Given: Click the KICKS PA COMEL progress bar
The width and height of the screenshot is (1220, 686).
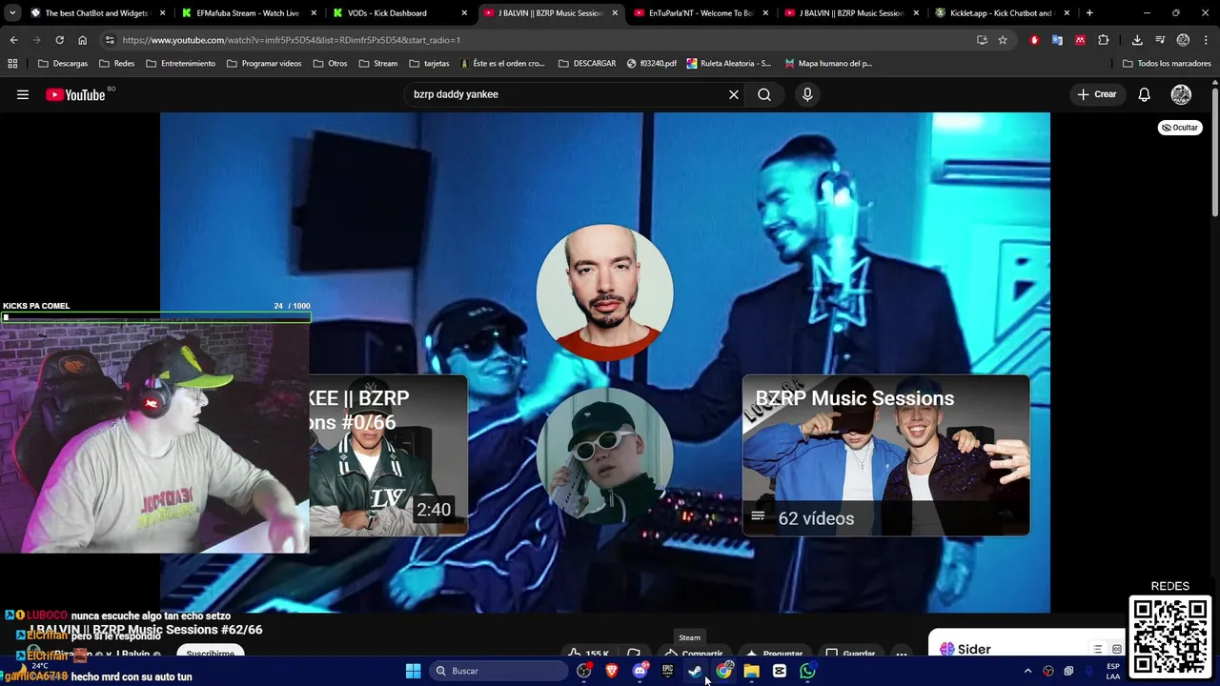Looking at the screenshot, I should click(155, 317).
